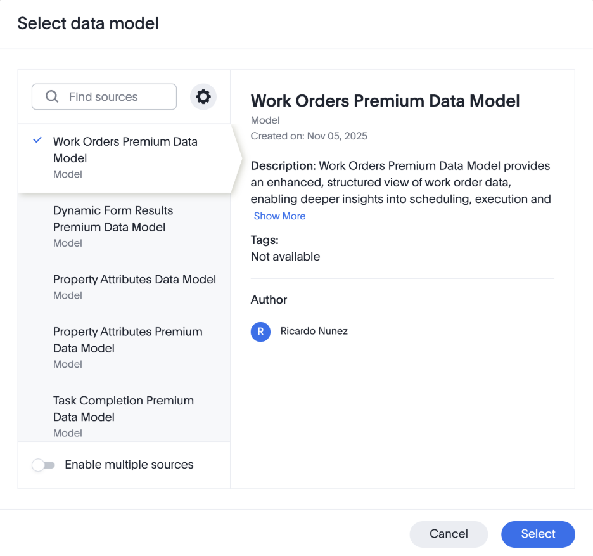Click the author name Ricardo Nunez
This screenshot has width=593, height=556.
tap(314, 331)
